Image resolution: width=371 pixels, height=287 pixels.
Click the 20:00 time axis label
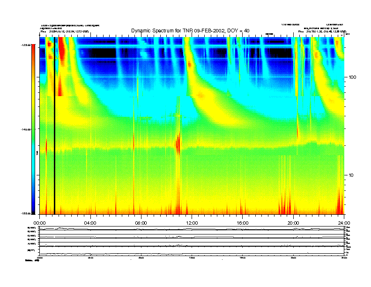point(293,223)
